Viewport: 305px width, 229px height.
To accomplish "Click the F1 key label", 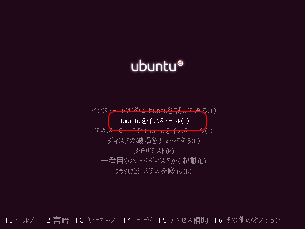I will click(9, 220).
